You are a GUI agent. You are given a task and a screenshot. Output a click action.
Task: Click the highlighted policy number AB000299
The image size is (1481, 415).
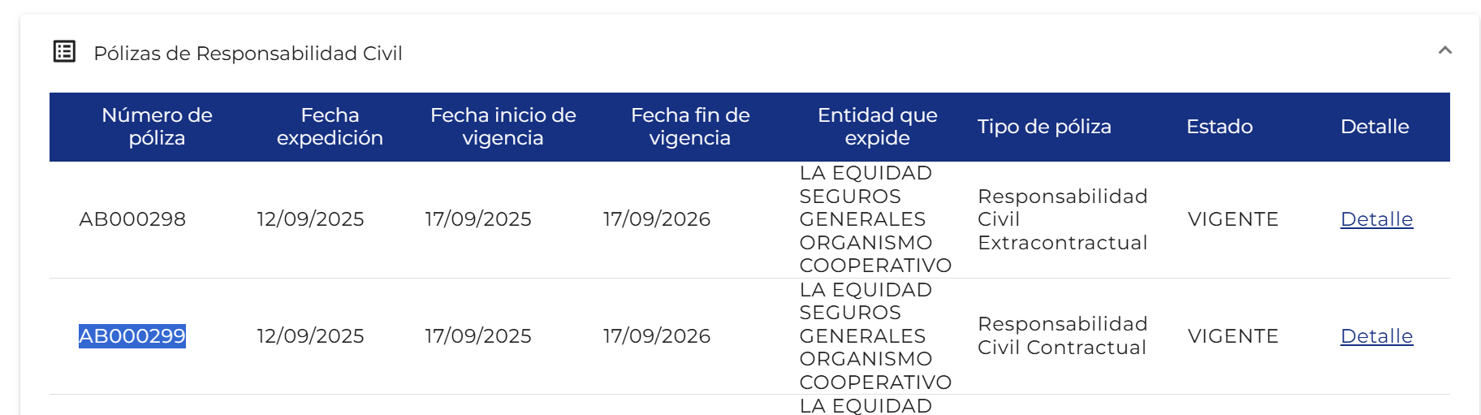[x=132, y=336]
